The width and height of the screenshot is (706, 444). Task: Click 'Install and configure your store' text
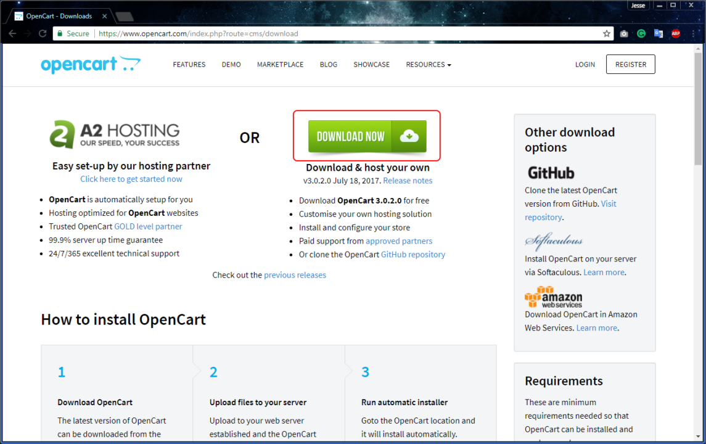tap(355, 228)
